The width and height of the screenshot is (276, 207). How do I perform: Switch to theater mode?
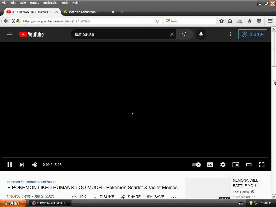pos(249,165)
